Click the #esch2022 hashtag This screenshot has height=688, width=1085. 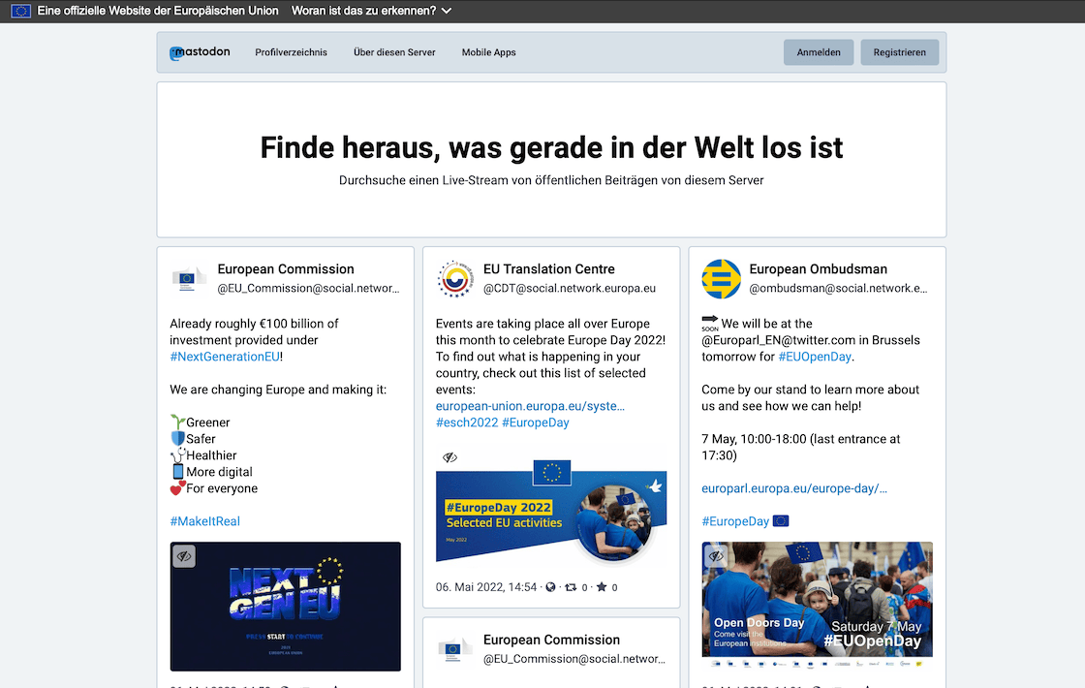point(466,422)
